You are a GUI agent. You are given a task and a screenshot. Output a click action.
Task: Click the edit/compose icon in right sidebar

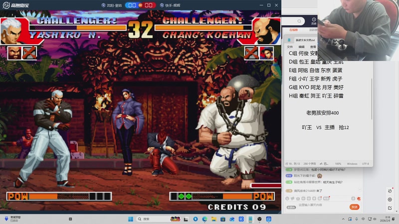(390, 208)
